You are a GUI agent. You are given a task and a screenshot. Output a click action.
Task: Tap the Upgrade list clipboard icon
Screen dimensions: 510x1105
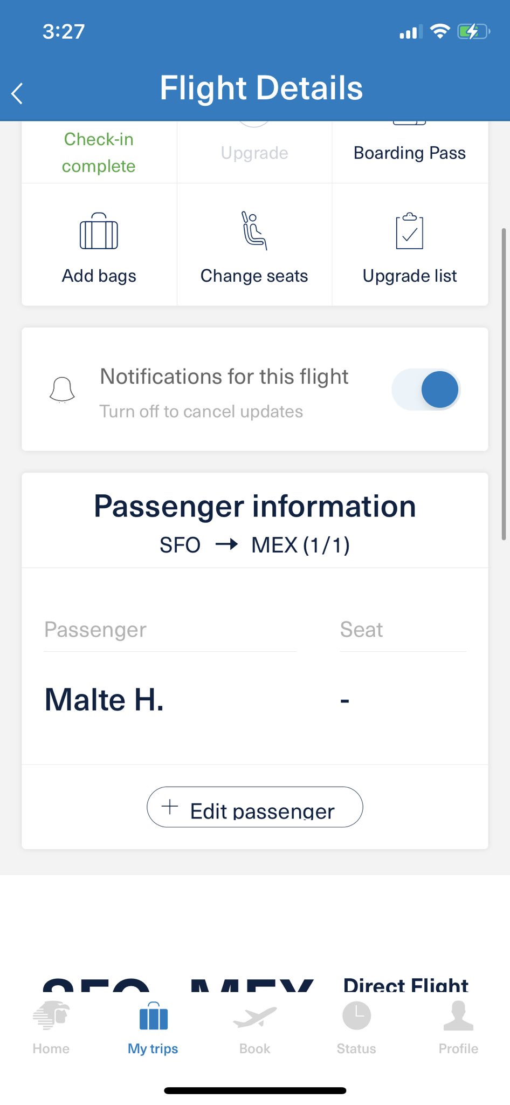[410, 231]
